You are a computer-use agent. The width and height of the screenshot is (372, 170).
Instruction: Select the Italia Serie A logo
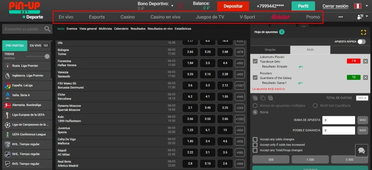click(x=7, y=95)
